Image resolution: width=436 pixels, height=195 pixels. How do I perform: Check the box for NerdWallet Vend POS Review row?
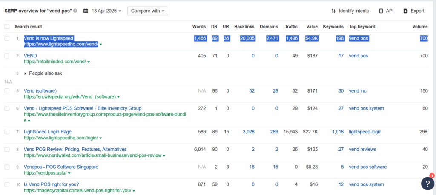click(x=7, y=149)
